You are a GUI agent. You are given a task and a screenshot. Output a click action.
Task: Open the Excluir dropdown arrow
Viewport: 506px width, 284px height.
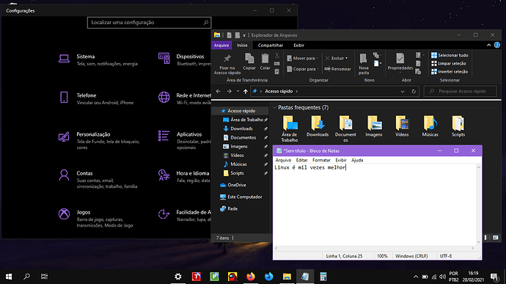(x=347, y=58)
